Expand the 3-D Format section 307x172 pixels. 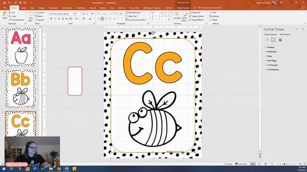(x=272, y=65)
